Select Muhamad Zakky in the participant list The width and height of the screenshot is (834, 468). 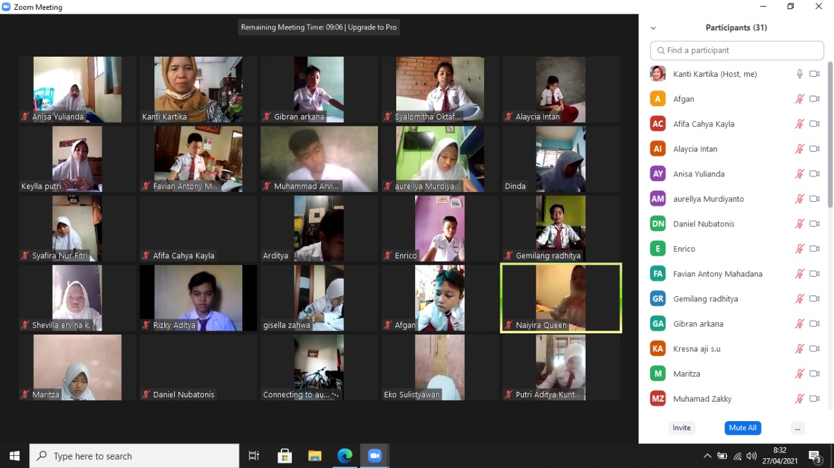click(702, 399)
